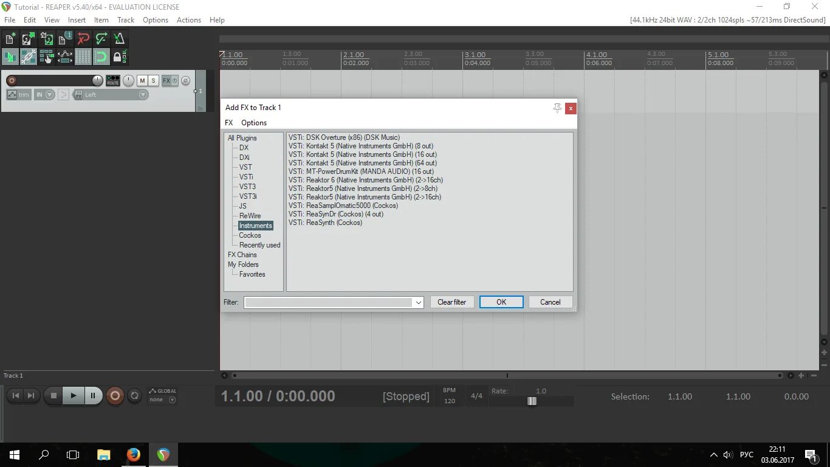The image size is (830, 467).
Task: Click the Undo toolbar icon
Action: coord(83,39)
